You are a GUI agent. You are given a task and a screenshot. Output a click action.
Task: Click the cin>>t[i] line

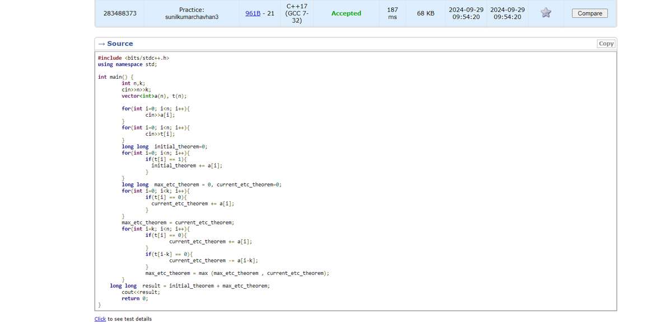pos(160,134)
